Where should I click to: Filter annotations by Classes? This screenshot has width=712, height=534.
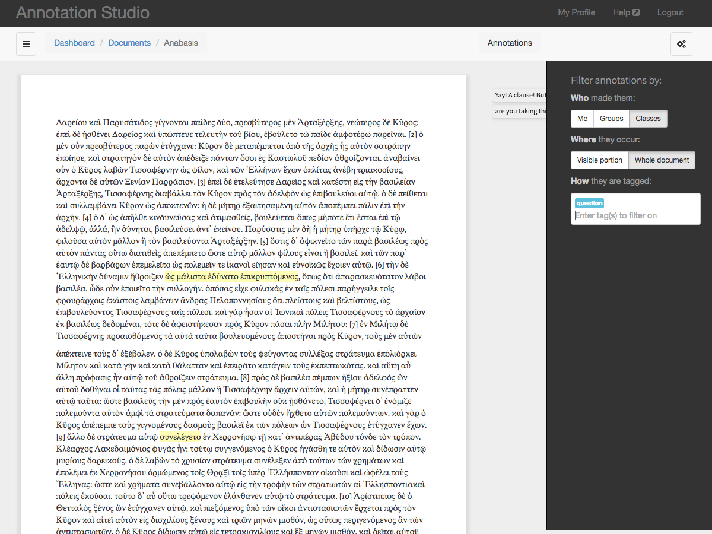(648, 119)
